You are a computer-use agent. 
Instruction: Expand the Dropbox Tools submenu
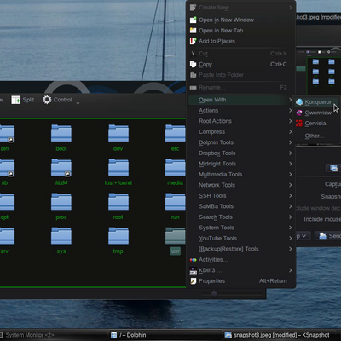tap(240, 153)
